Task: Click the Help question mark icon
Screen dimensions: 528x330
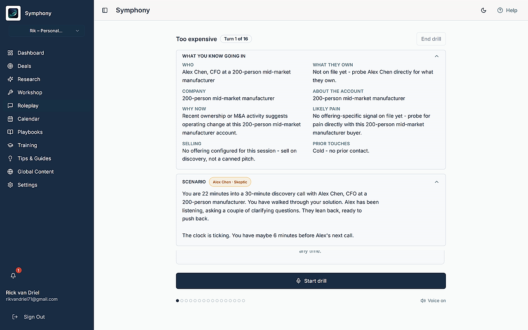Action: [500, 10]
